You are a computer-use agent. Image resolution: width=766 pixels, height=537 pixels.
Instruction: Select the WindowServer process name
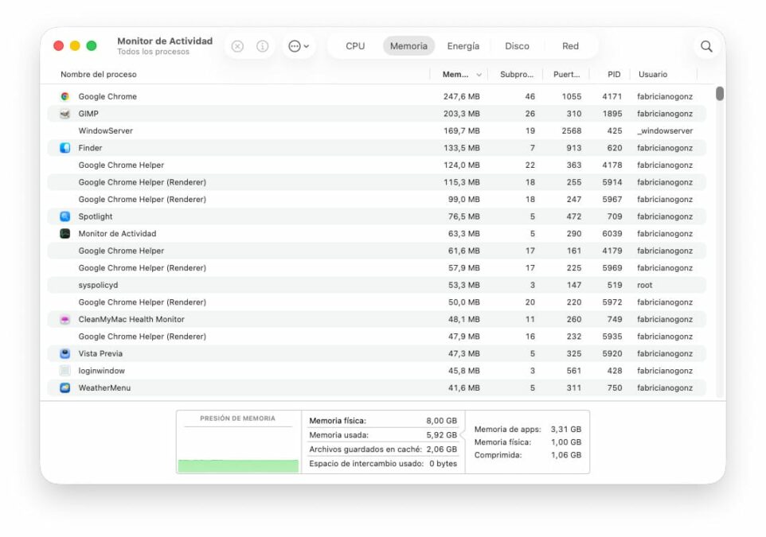[x=106, y=130]
